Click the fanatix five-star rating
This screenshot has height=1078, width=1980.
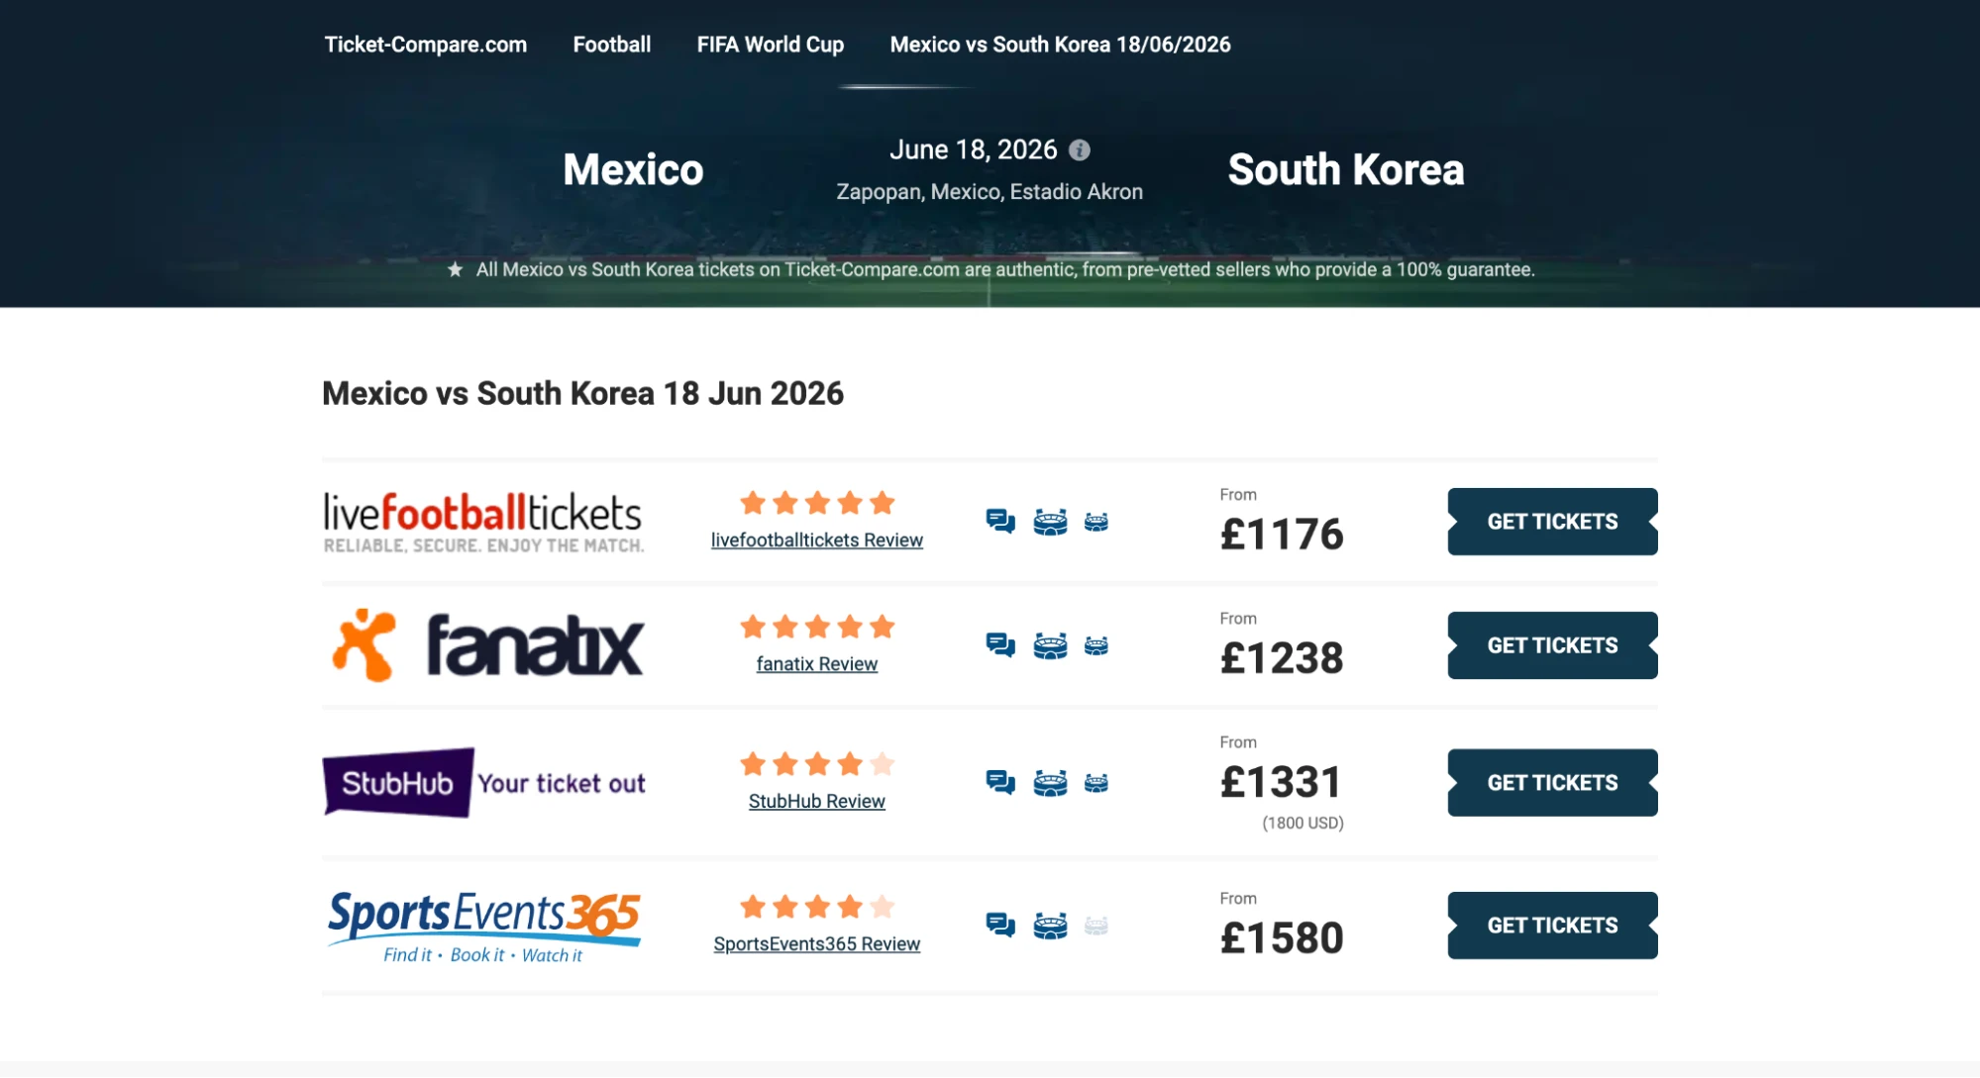(817, 627)
